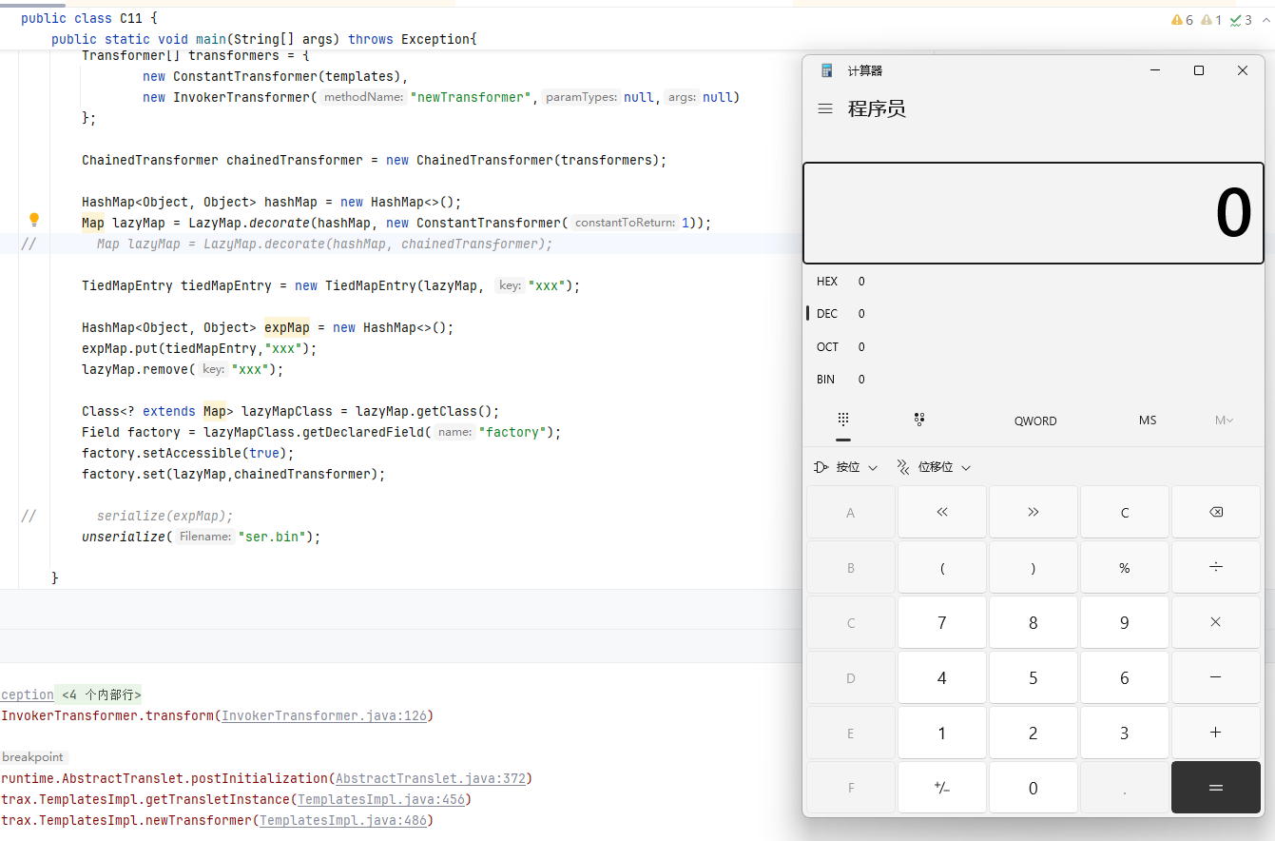Viewport: 1275px width, 841px height.
Task: Click the number 7 key
Action: pos(942,623)
